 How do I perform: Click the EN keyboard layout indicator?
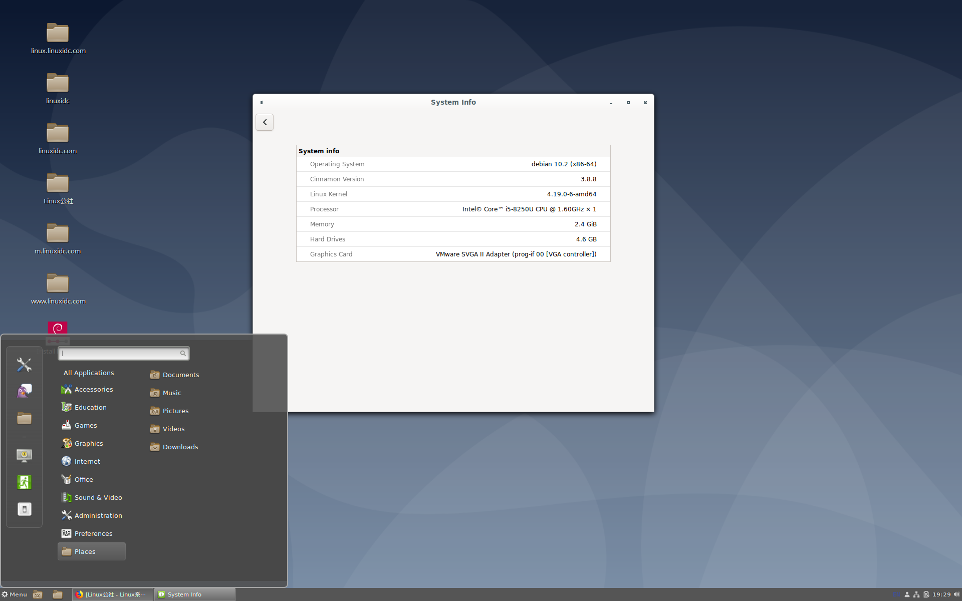coord(897,595)
